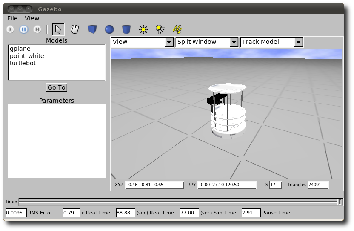354x231 pixels.
Task: Add a point light
Action: click(143, 29)
